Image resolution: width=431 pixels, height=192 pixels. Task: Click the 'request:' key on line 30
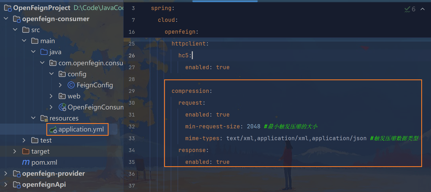pyautogui.click(x=192, y=103)
